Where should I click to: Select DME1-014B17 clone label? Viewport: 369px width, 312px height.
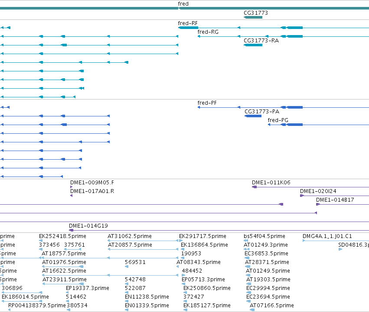[335, 200]
